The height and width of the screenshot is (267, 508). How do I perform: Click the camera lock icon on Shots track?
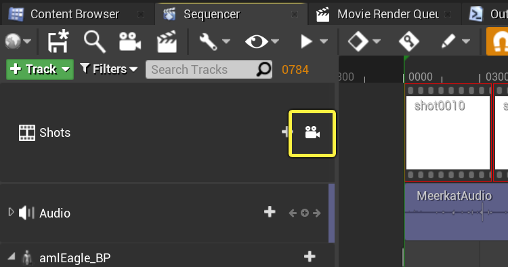[312, 133]
